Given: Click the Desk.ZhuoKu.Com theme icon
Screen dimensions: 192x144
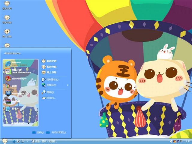Looking at the screenshot, I should pos(8,71).
